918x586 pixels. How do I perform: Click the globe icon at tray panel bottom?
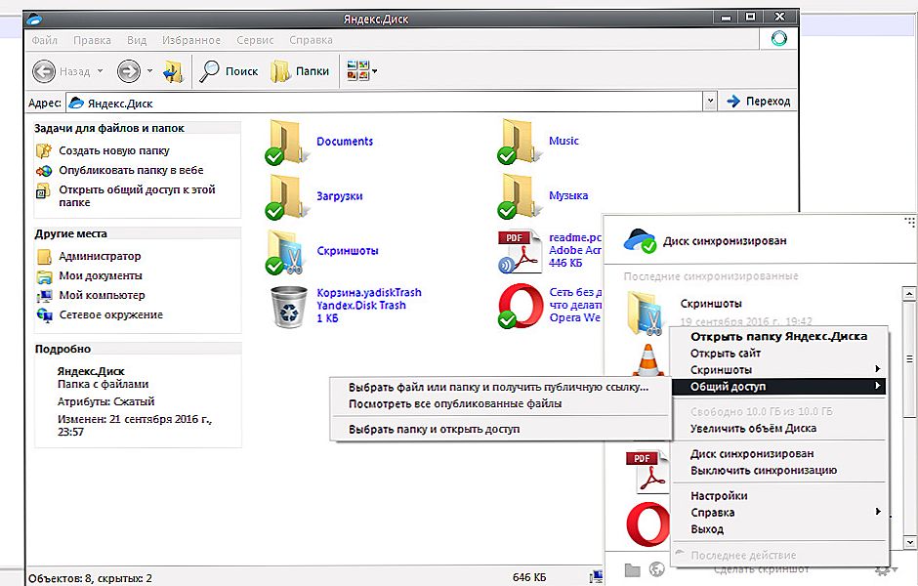(657, 569)
